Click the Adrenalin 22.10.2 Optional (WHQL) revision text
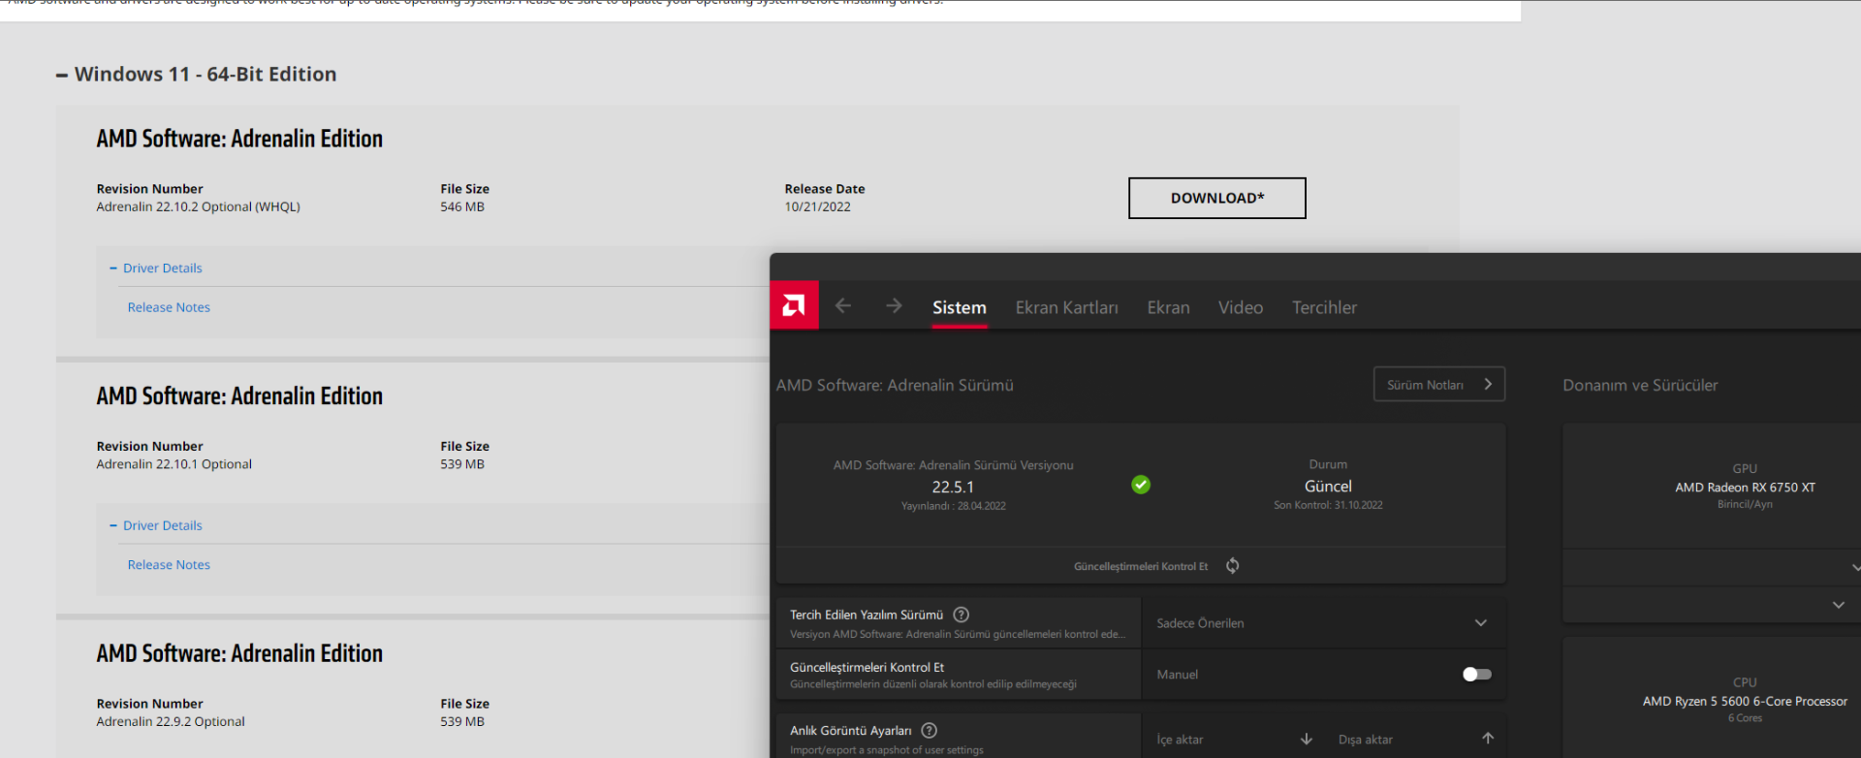 tap(198, 207)
